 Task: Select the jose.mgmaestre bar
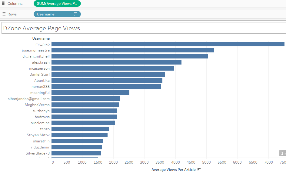pyautogui.click(x=133, y=50)
